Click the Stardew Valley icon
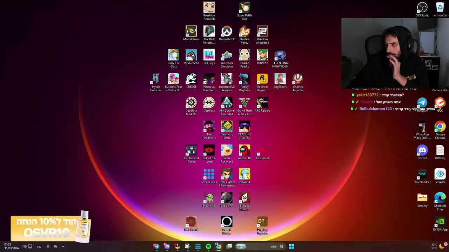This screenshot has width=449, height=252. (x=244, y=35)
